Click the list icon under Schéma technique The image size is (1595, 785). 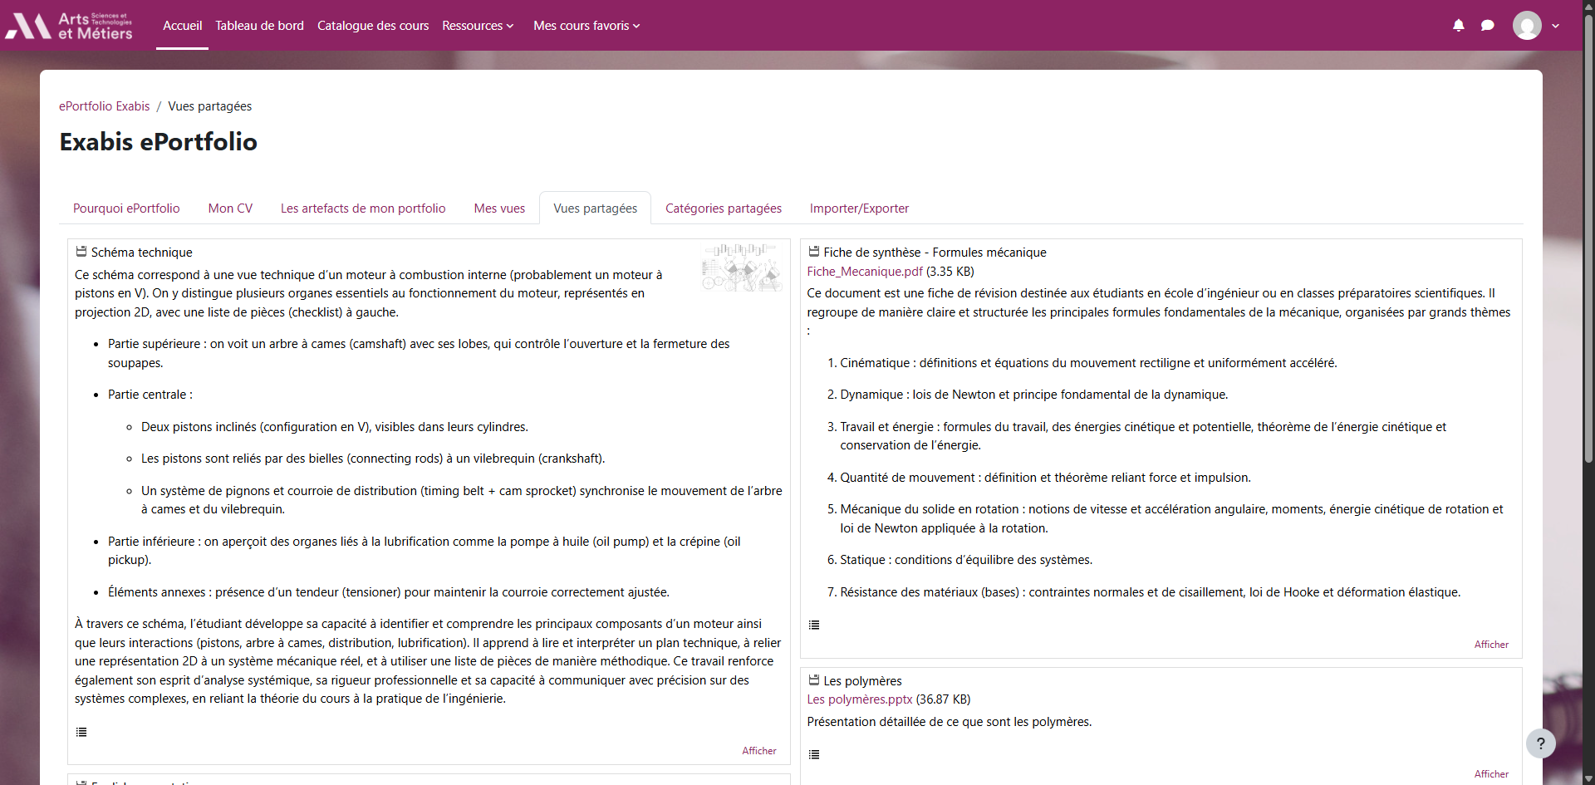[x=81, y=732]
